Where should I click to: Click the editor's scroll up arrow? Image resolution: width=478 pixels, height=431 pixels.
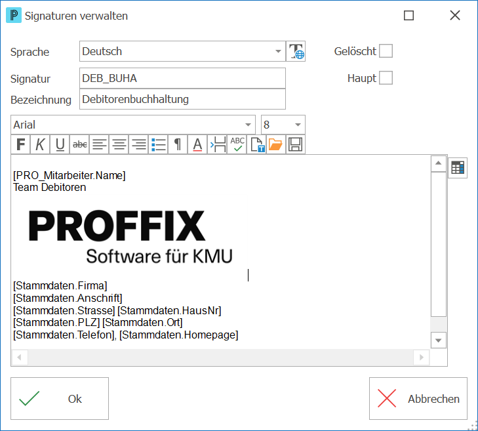coord(439,163)
